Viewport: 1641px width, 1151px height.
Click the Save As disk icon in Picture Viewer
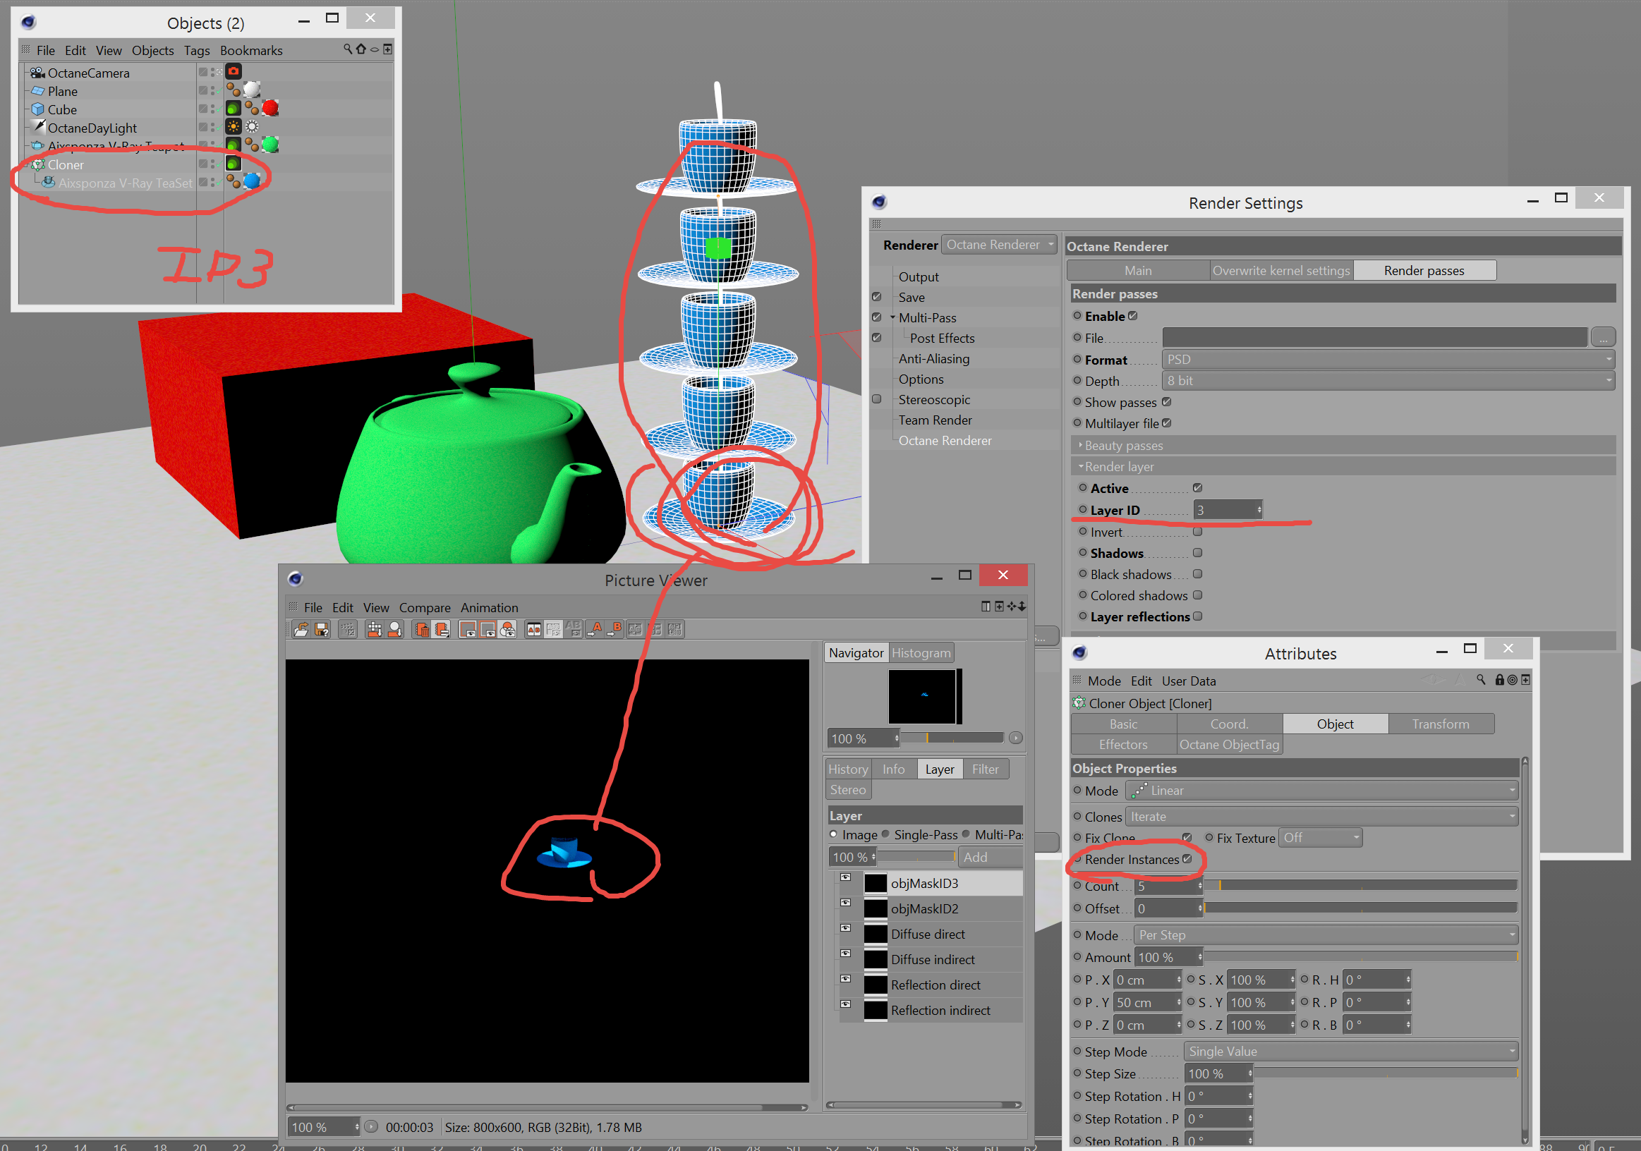(x=322, y=629)
